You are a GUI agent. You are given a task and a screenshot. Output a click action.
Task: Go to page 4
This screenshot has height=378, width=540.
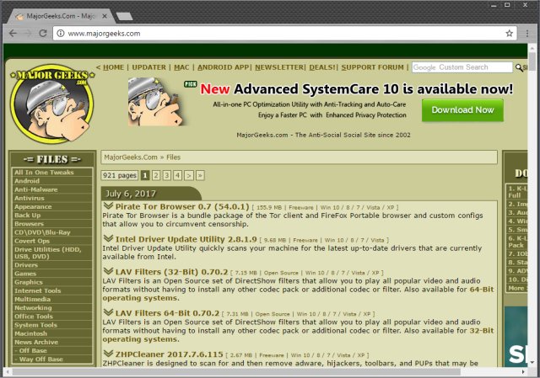click(178, 176)
